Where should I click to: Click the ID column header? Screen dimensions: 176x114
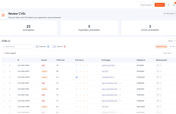click(x=18, y=60)
